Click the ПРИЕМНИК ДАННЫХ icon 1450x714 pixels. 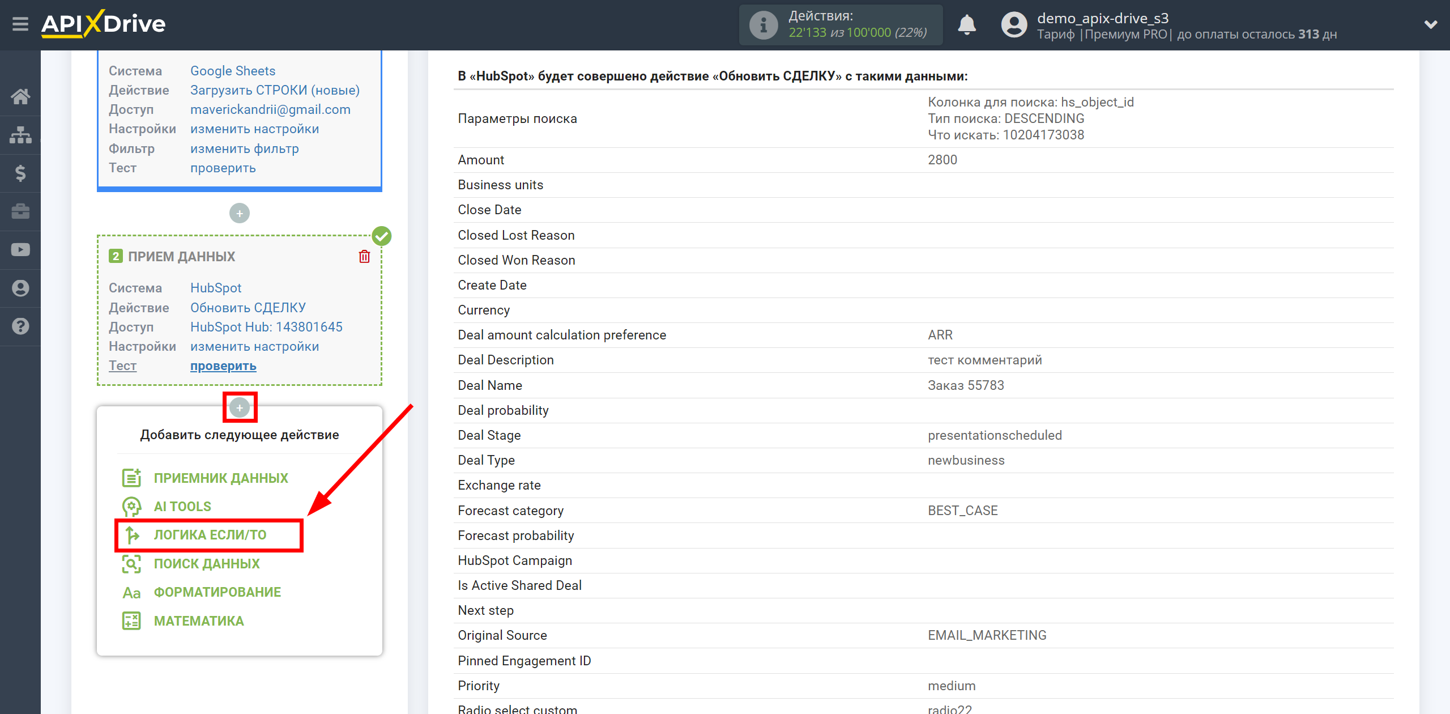[x=131, y=478]
